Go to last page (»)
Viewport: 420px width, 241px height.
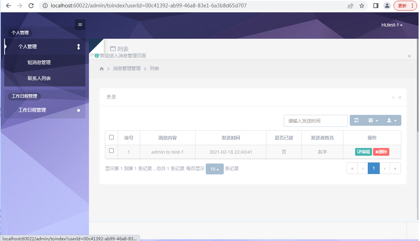click(x=395, y=168)
